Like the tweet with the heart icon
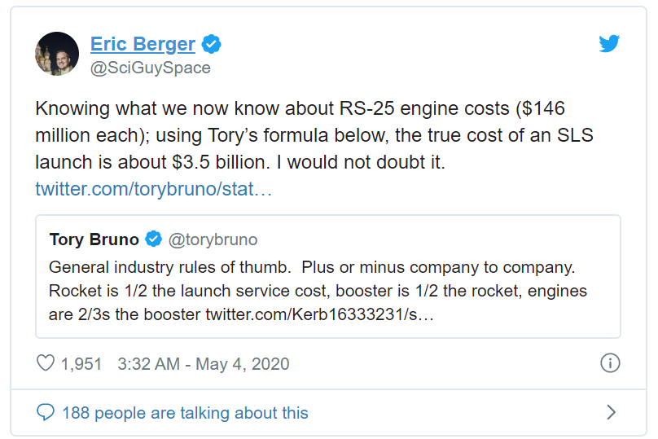The height and width of the screenshot is (439, 658). click(46, 363)
